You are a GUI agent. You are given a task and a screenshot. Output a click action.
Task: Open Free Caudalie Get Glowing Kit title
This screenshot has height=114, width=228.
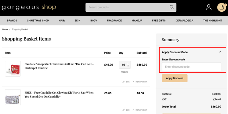pyautogui.click(x=59, y=95)
